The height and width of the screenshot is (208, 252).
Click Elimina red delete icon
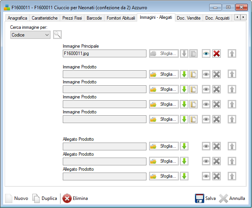click(67, 198)
